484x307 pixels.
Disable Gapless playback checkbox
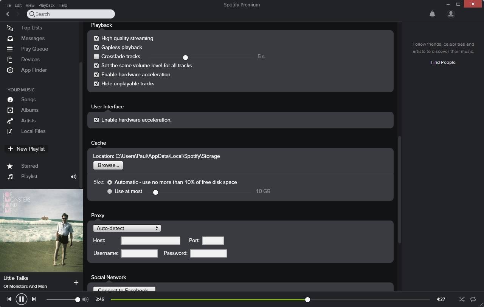(x=96, y=48)
